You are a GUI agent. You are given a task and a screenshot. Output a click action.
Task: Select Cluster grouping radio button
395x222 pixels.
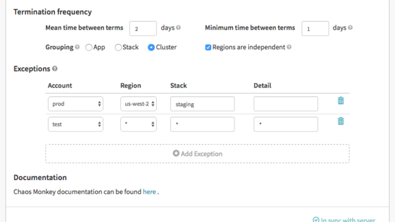[x=151, y=47]
